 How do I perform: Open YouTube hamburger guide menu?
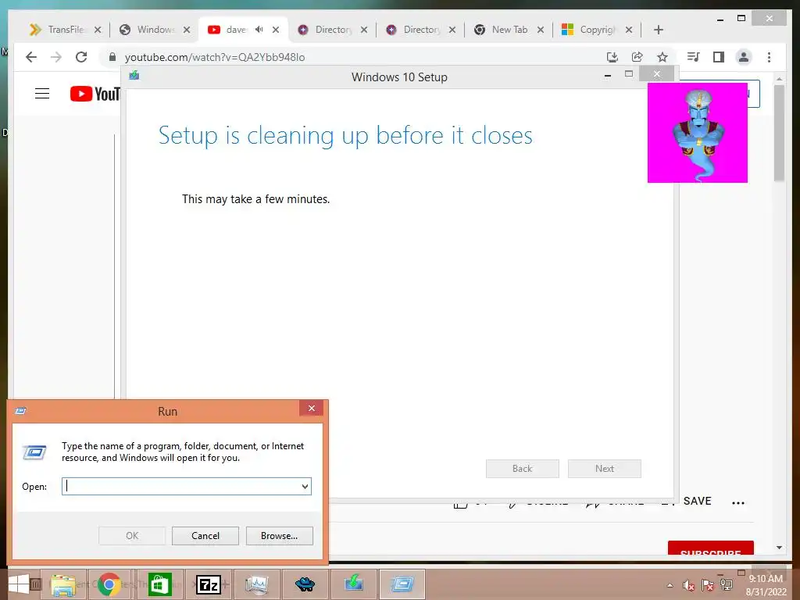(x=42, y=94)
